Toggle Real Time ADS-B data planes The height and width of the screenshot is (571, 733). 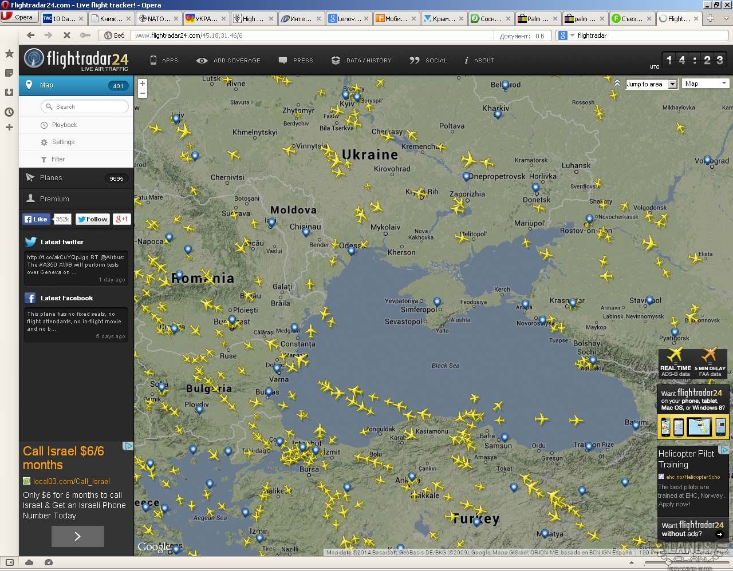coord(675,363)
